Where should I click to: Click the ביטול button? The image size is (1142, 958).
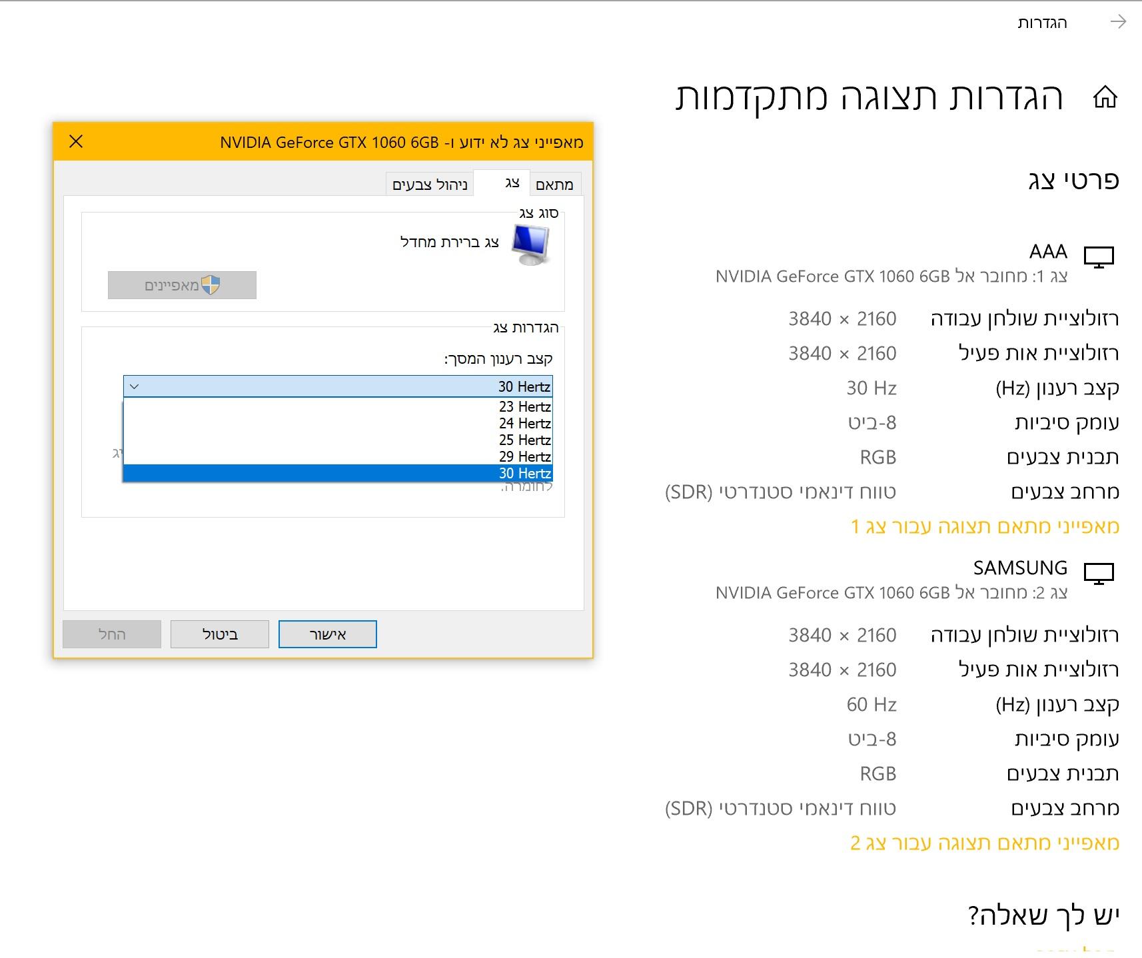click(220, 634)
